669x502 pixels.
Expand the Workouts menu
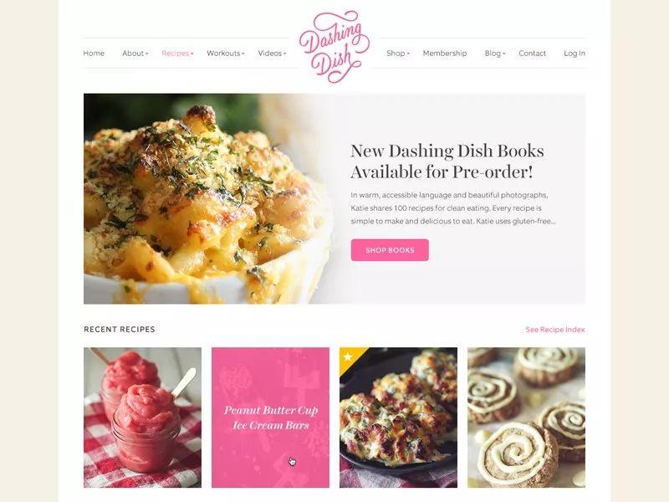[225, 54]
